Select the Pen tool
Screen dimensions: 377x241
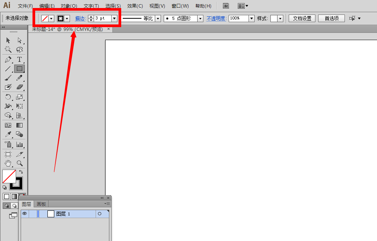coord(8,59)
